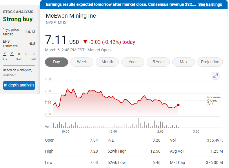Click the red down-triangle price change indicator
Viewport: 229px width, 168px height.
[85, 42]
